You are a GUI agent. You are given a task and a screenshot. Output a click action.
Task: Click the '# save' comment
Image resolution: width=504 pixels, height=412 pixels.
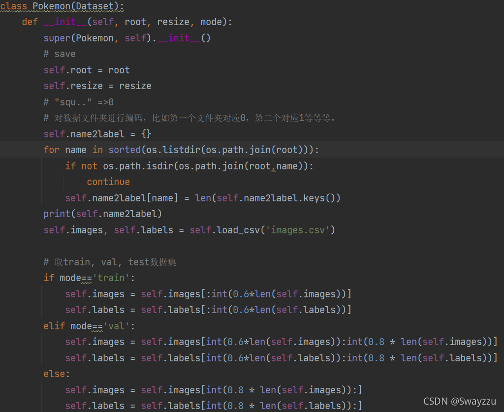pos(60,54)
